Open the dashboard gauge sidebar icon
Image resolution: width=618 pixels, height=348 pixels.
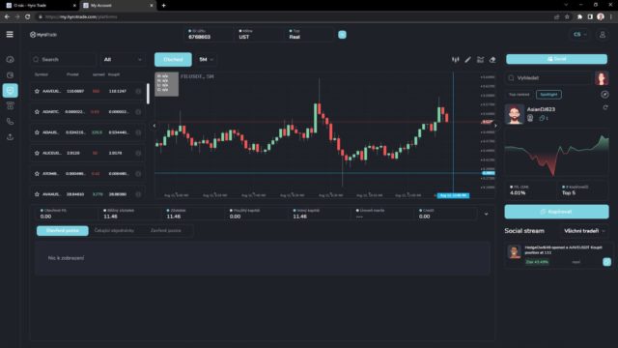click(x=11, y=59)
